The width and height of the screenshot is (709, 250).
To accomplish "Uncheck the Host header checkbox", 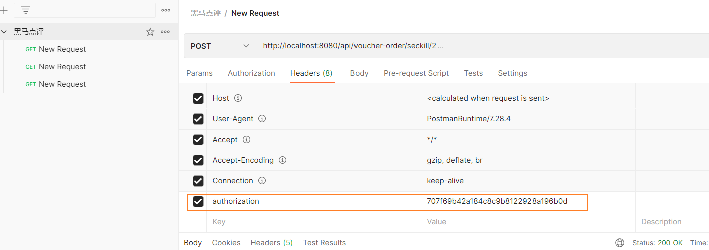I will coord(198,98).
